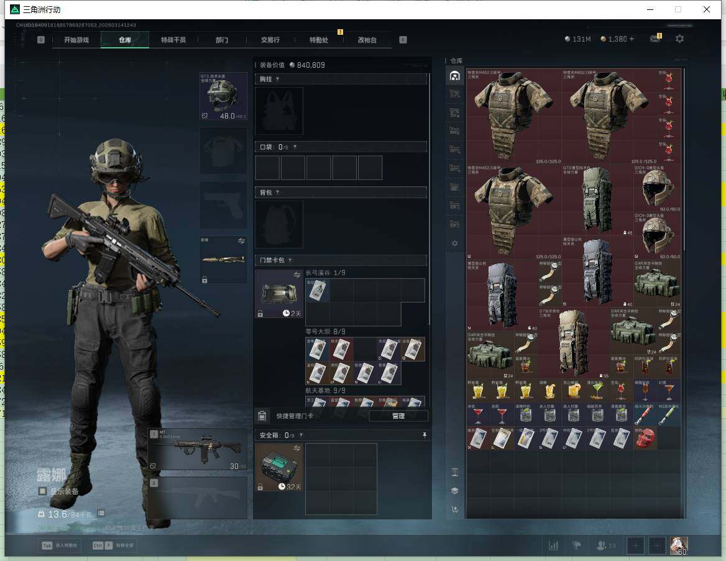726x561 pixels.
Task: Click the Q previous-tab key icon
Action: pos(41,40)
